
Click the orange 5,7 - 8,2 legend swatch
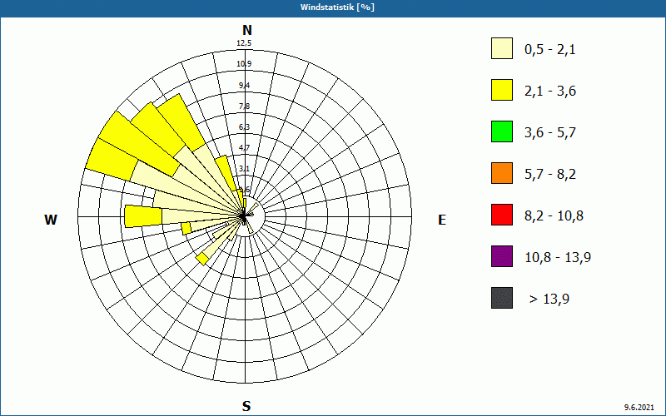tap(502, 173)
